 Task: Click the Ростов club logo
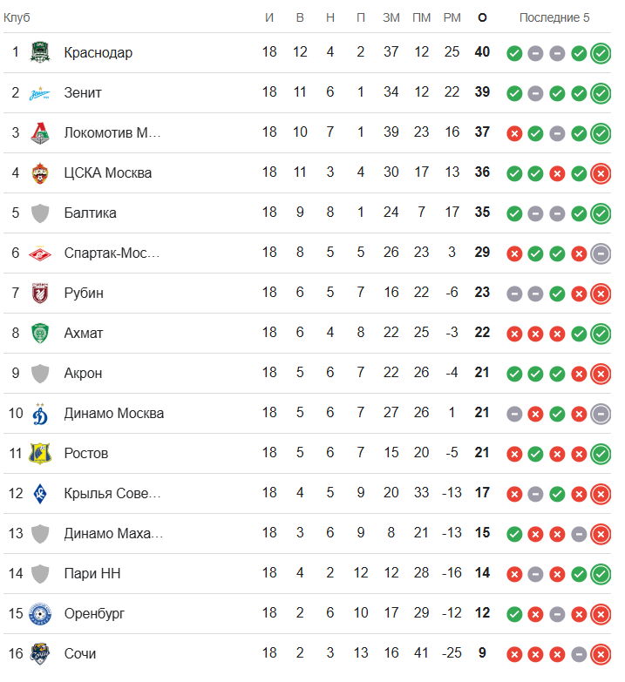pyautogui.click(x=40, y=453)
